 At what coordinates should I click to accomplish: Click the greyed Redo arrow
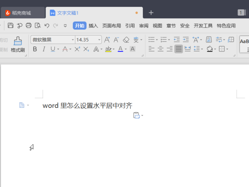coord(56,26)
